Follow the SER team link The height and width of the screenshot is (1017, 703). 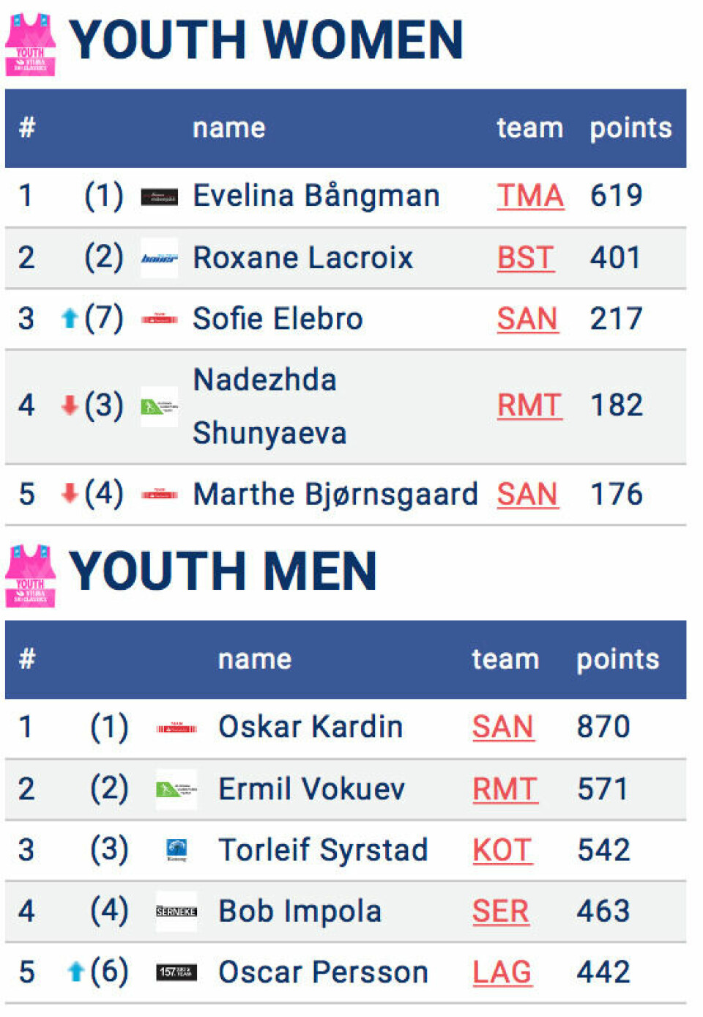(x=500, y=911)
